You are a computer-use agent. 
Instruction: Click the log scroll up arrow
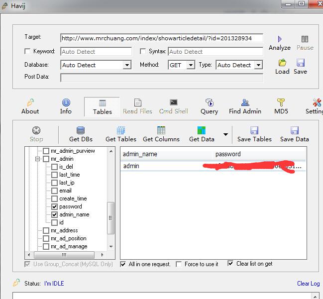[315, 297]
